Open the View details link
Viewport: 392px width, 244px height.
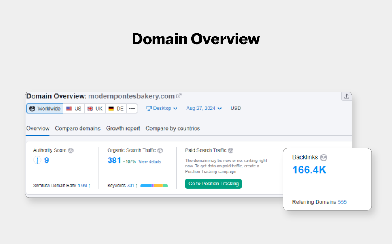click(x=150, y=162)
